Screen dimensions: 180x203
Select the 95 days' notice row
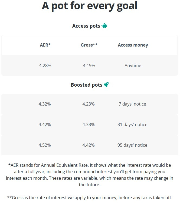(90, 145)
